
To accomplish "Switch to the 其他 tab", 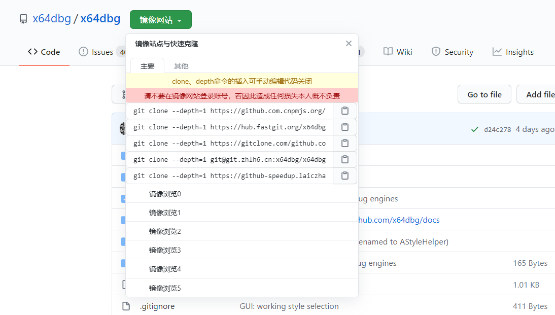I will point(181,66).
